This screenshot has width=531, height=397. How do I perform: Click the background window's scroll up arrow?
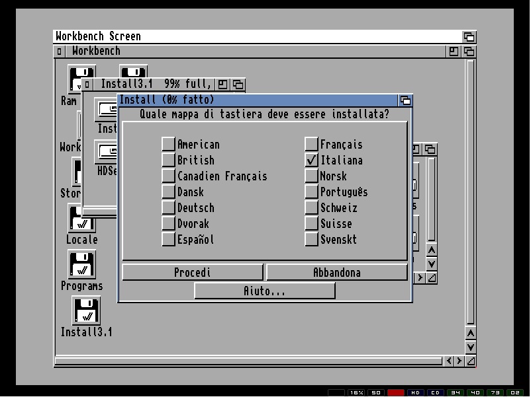pos(432,250)
